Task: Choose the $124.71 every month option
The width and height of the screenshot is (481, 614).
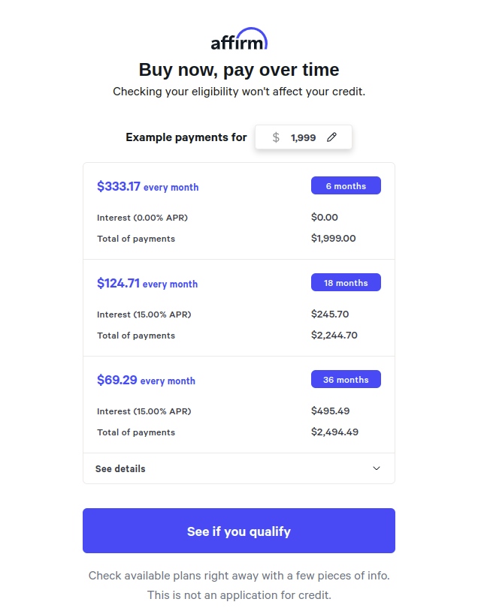Action: tap(147, 284)
